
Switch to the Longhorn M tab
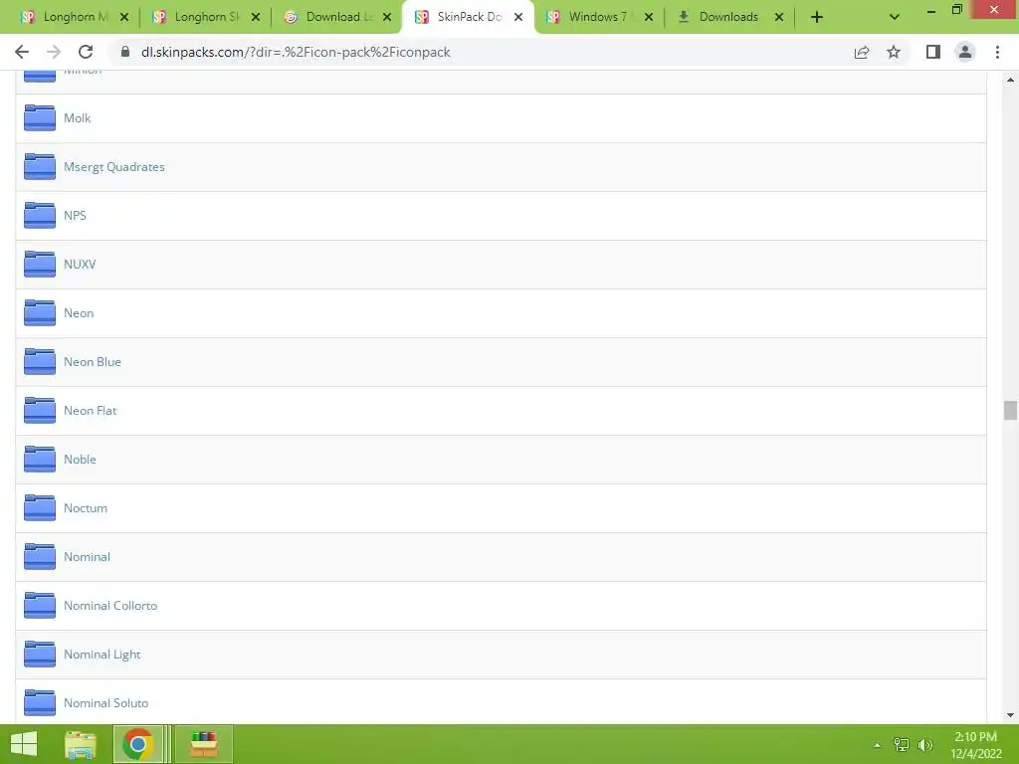pos(74,17)
